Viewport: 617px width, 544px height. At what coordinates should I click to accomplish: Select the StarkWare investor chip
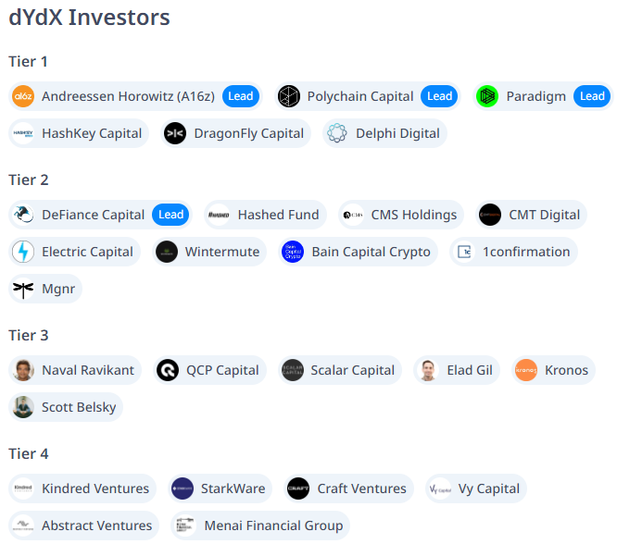click(x=220, y=488)
